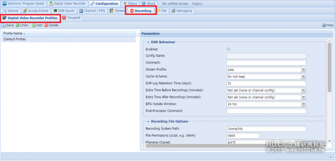Click the Undo toolbar button
The image size is (335, 161).
click(22, 25)
